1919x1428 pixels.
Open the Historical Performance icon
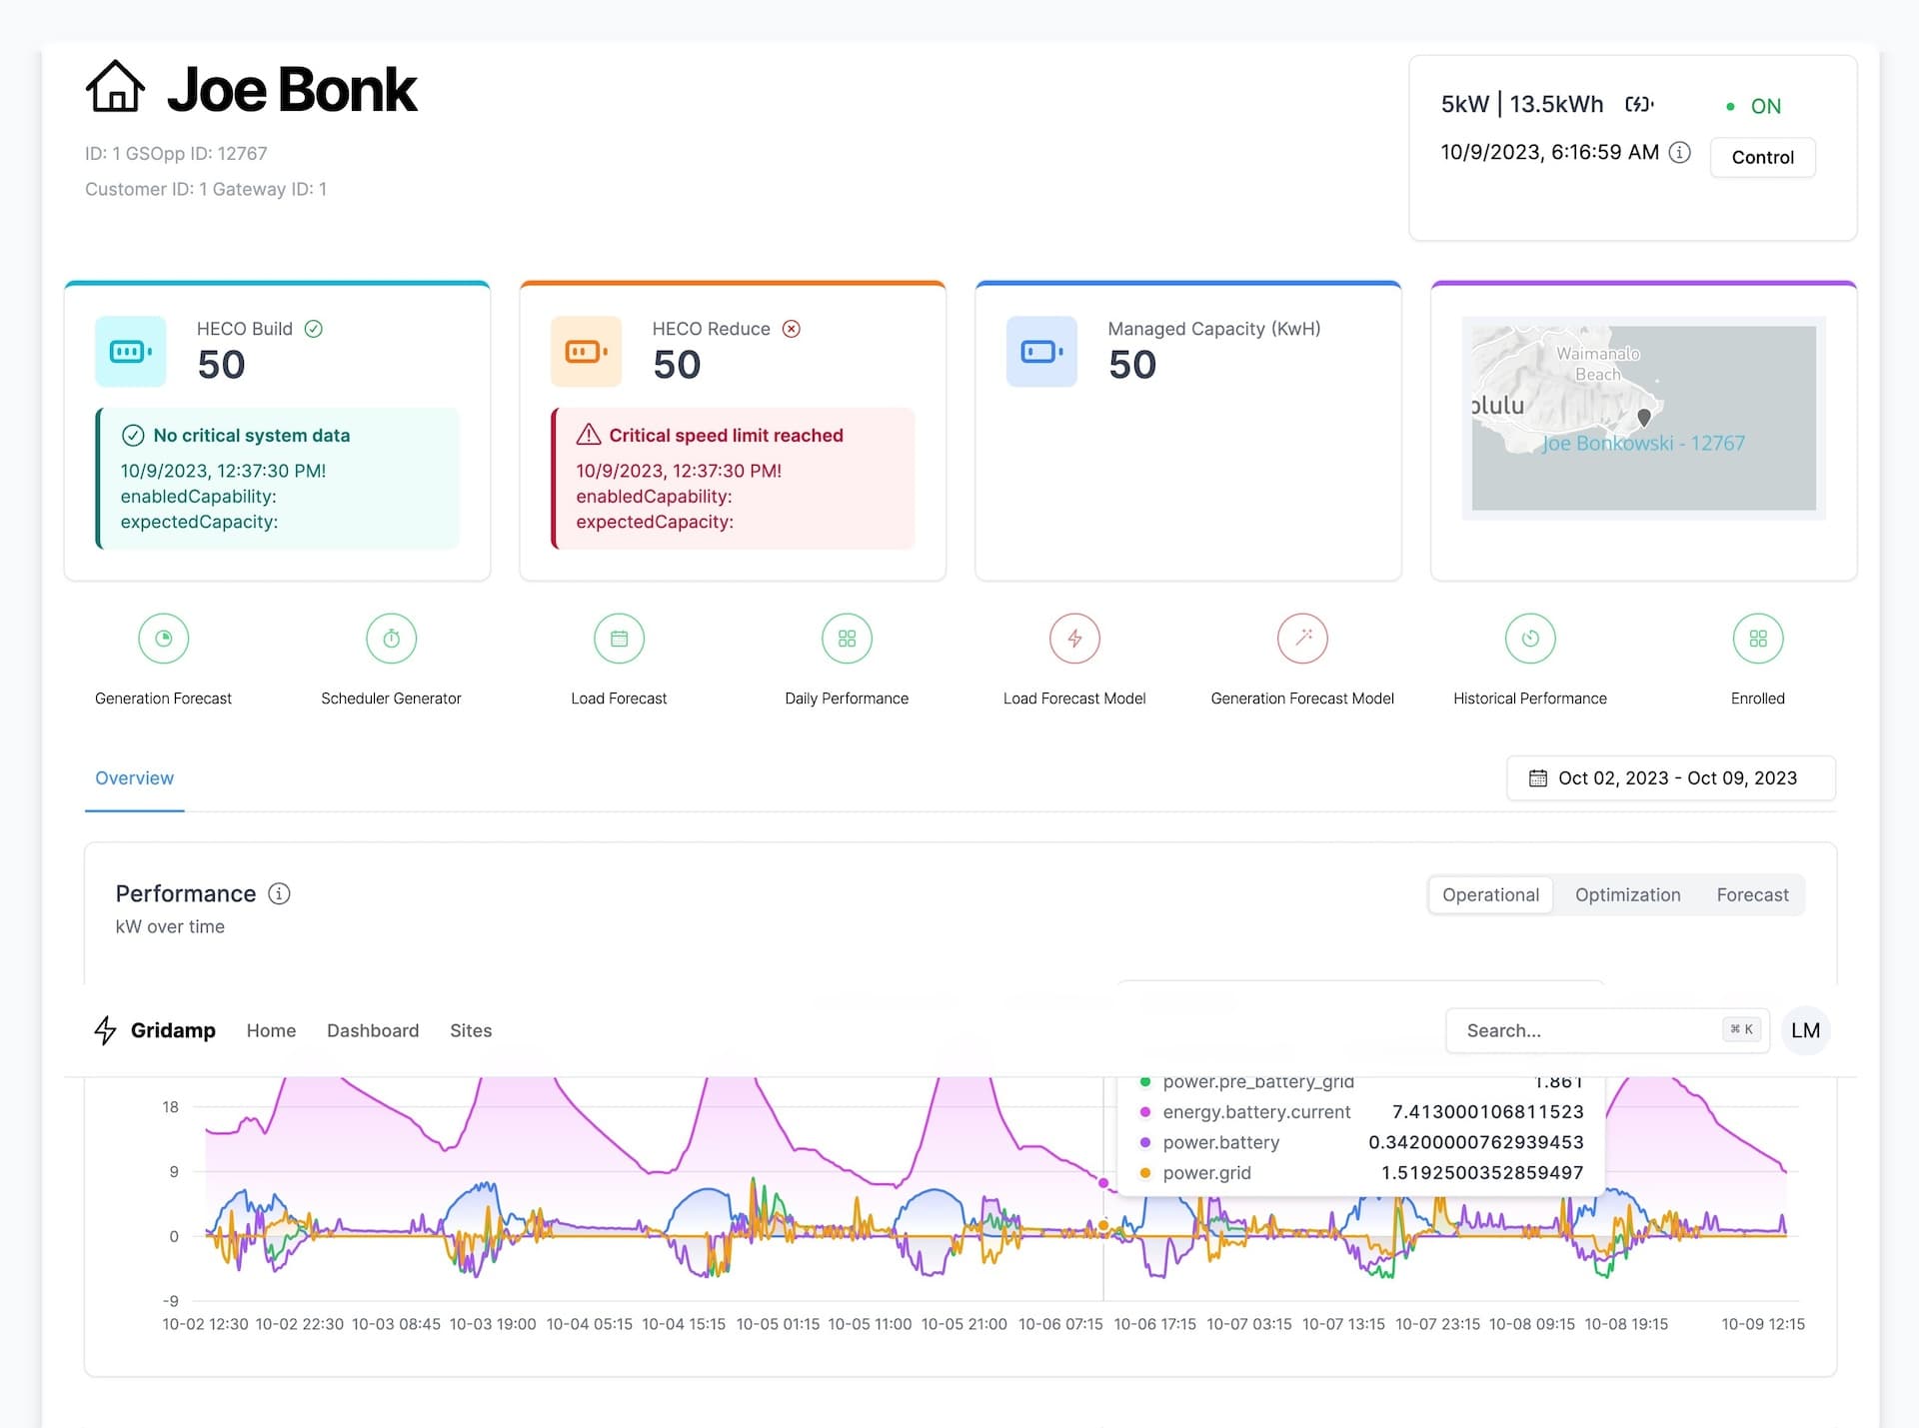coord(1530,639)
